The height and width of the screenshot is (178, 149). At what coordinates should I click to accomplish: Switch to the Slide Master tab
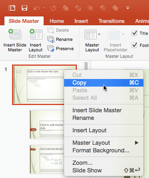24,21
